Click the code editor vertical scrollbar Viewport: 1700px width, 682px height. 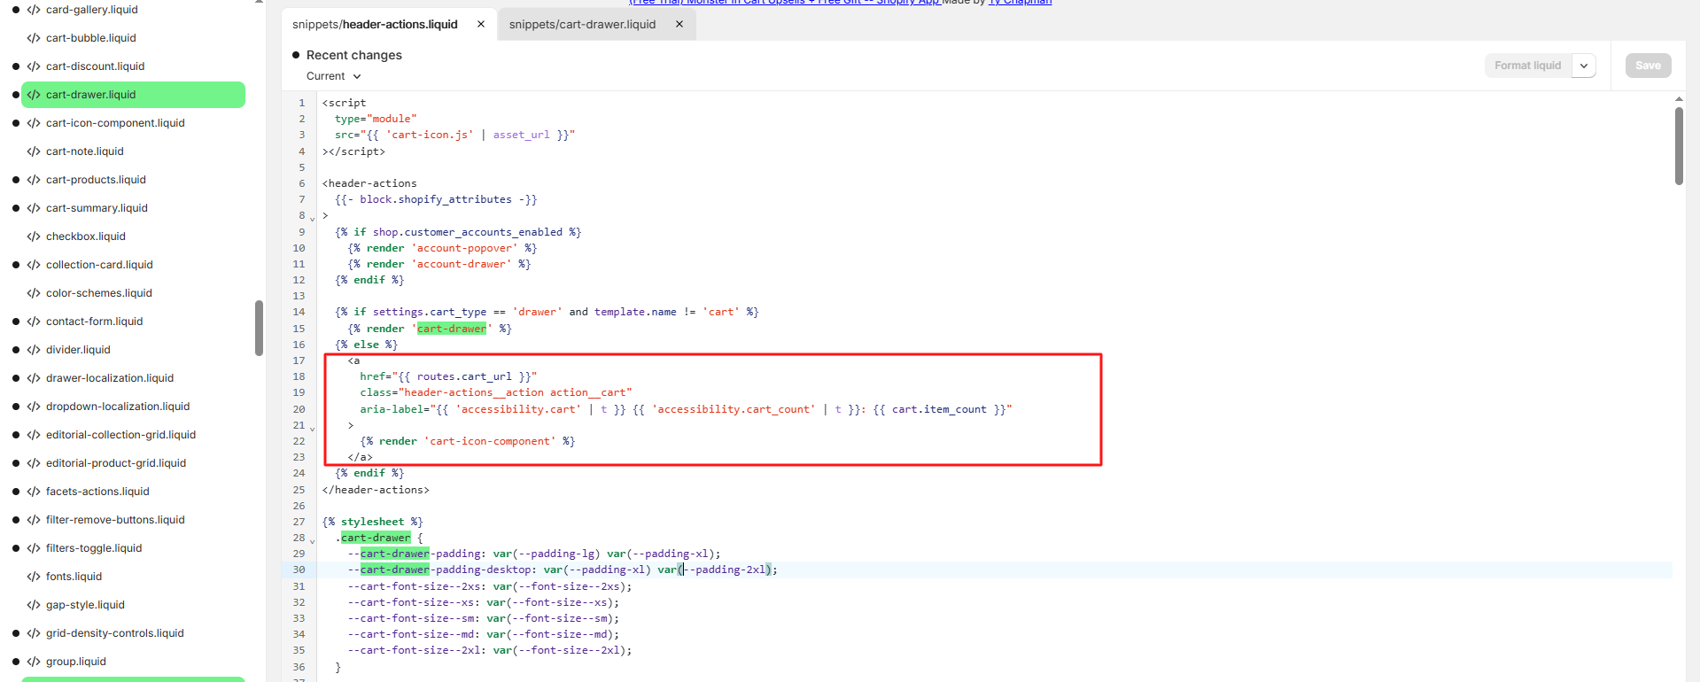(x=1678, y=146)
